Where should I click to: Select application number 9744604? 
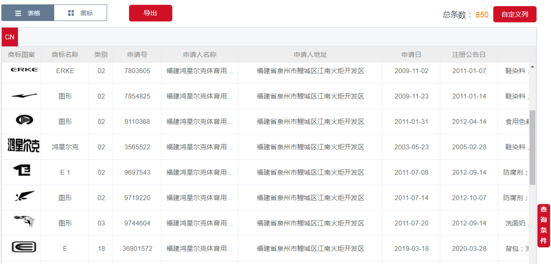[137, 223]
